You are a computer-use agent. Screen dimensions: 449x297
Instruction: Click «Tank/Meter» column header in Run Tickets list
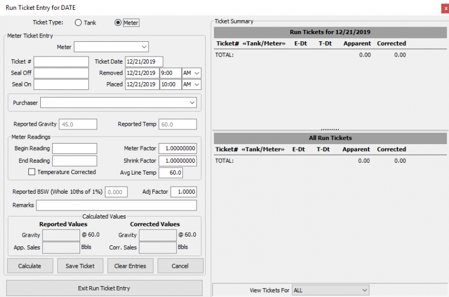pos(264,44)
